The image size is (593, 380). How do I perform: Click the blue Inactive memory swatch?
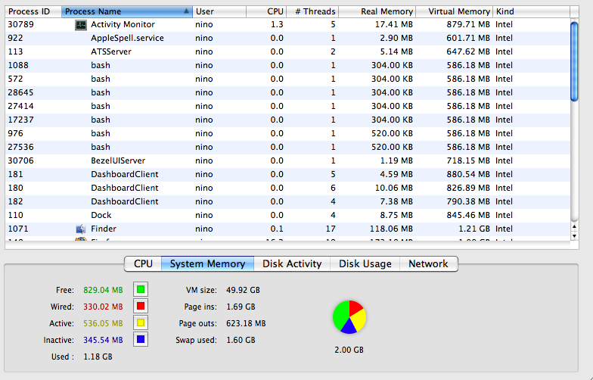click(x=141, y=339)
